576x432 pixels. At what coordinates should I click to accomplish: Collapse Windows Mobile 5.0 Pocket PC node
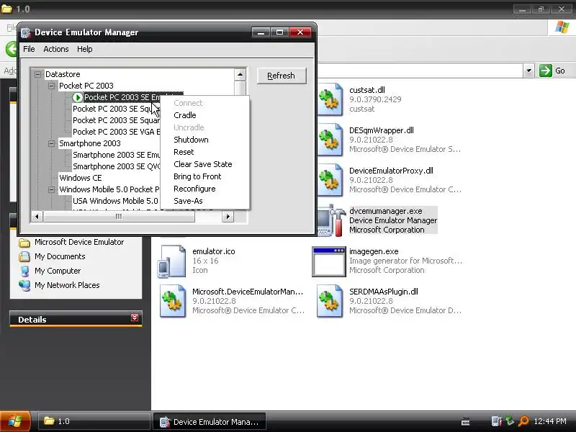(51, 189)
